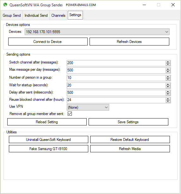Screen dimensions: 181x194
Task: Decrease Max message per day value
Action: (168, 72)
